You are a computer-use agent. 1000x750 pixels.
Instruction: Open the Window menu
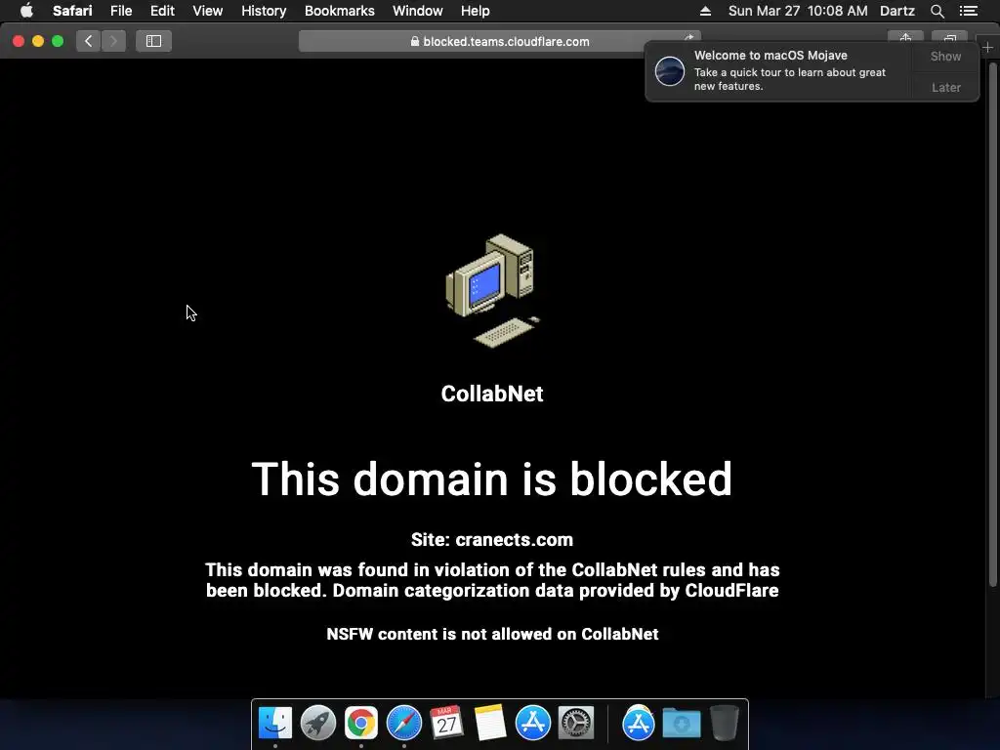[417, 11]
